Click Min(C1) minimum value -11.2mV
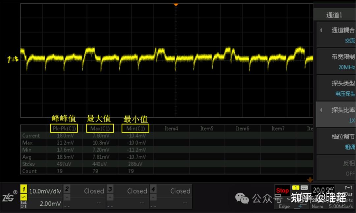Image resolution: width=356 pixels, height=213 pixels. (136, 150)
